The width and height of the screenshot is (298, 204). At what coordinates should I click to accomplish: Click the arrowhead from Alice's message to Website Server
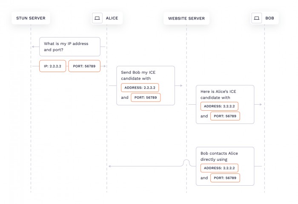[181, 85]
